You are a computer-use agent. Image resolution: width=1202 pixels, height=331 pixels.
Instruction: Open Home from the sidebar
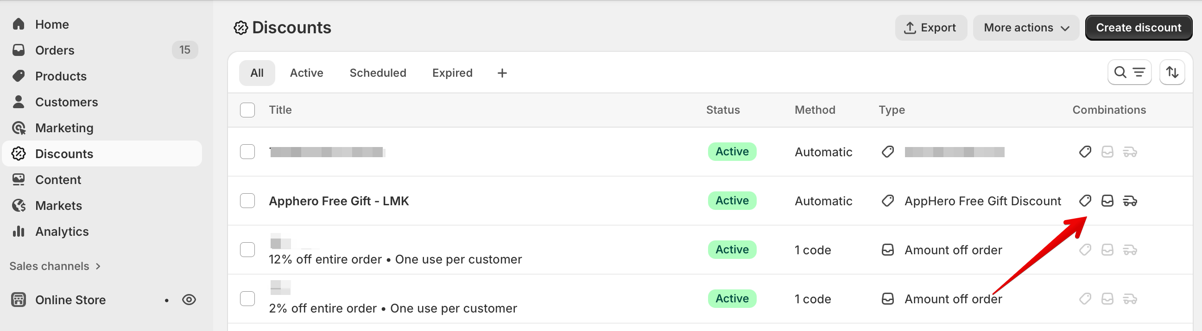click(x=52, y=24)
